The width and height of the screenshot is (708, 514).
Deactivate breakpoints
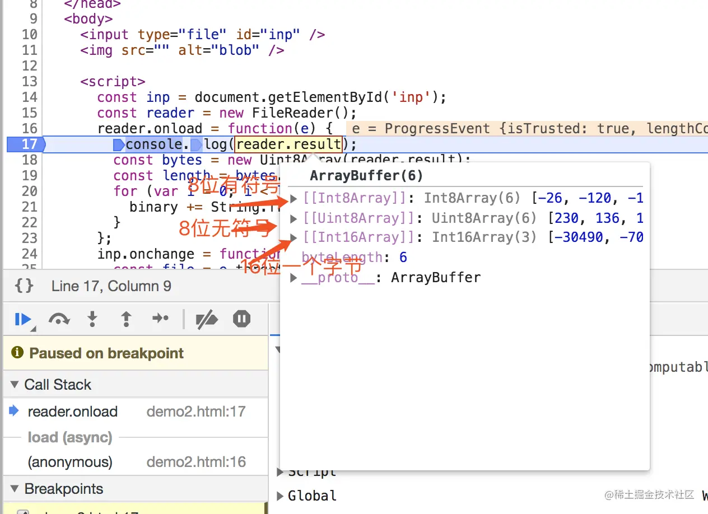click(x=206, y=319)
